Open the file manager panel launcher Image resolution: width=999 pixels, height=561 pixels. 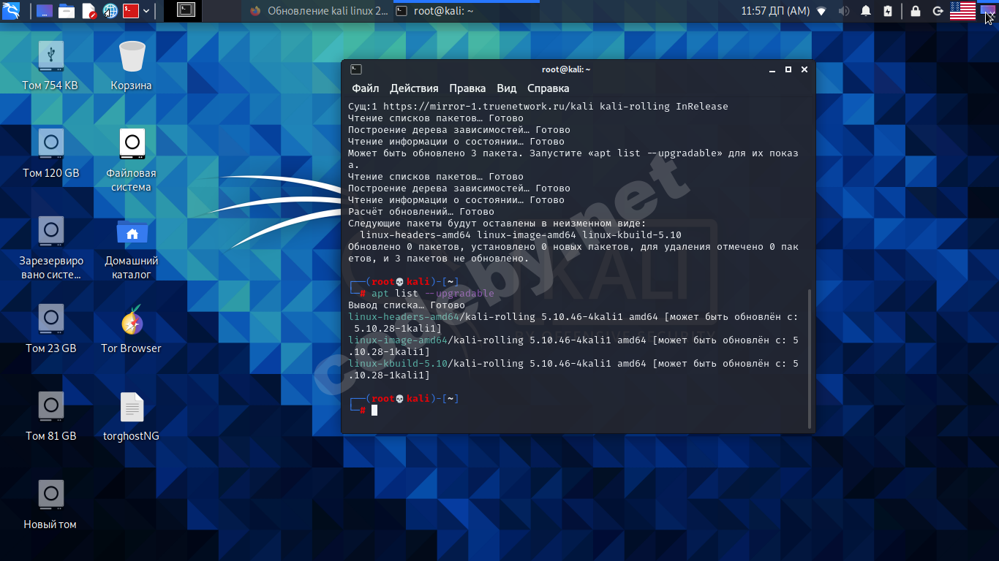click(67, 11)
